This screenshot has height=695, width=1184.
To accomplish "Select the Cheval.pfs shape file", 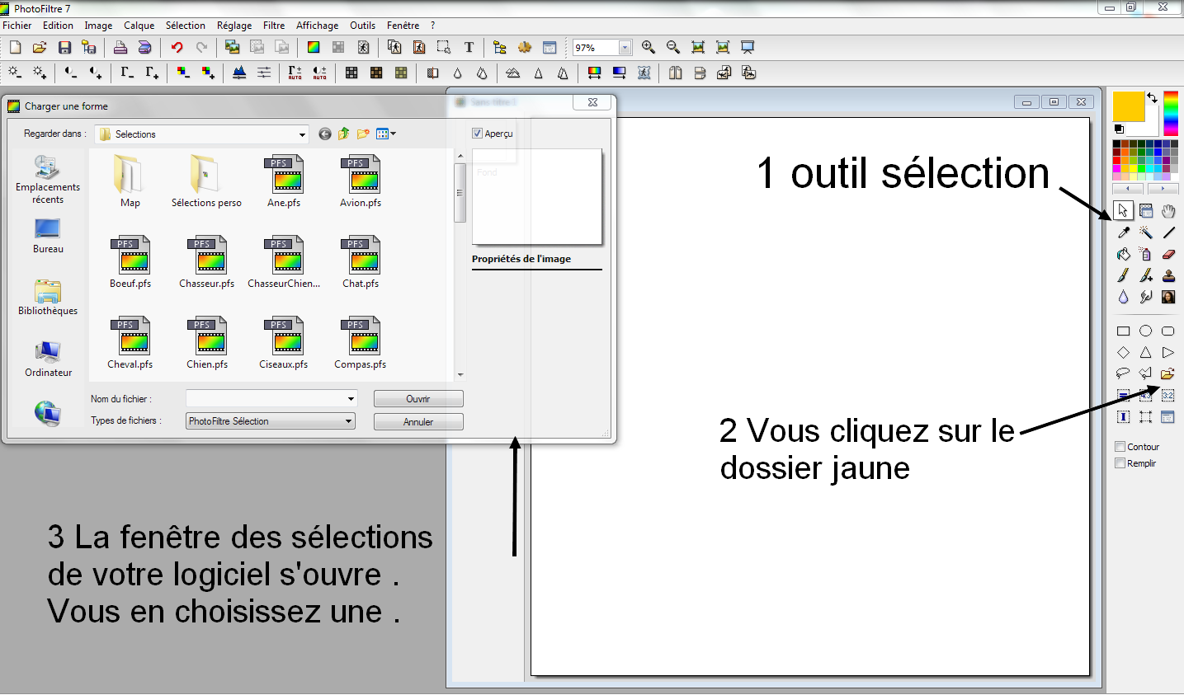I will [x=130, y=343].
